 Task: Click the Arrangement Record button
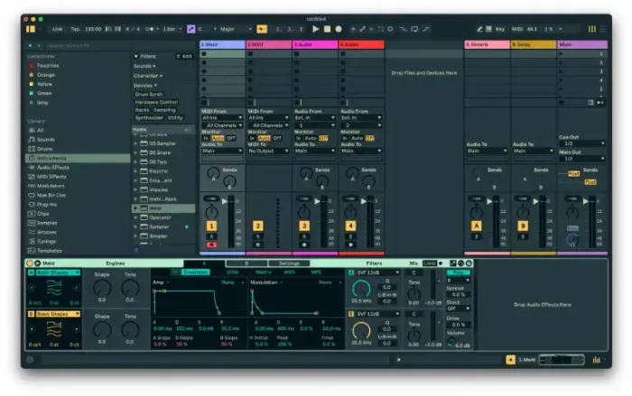pos(339,29)
